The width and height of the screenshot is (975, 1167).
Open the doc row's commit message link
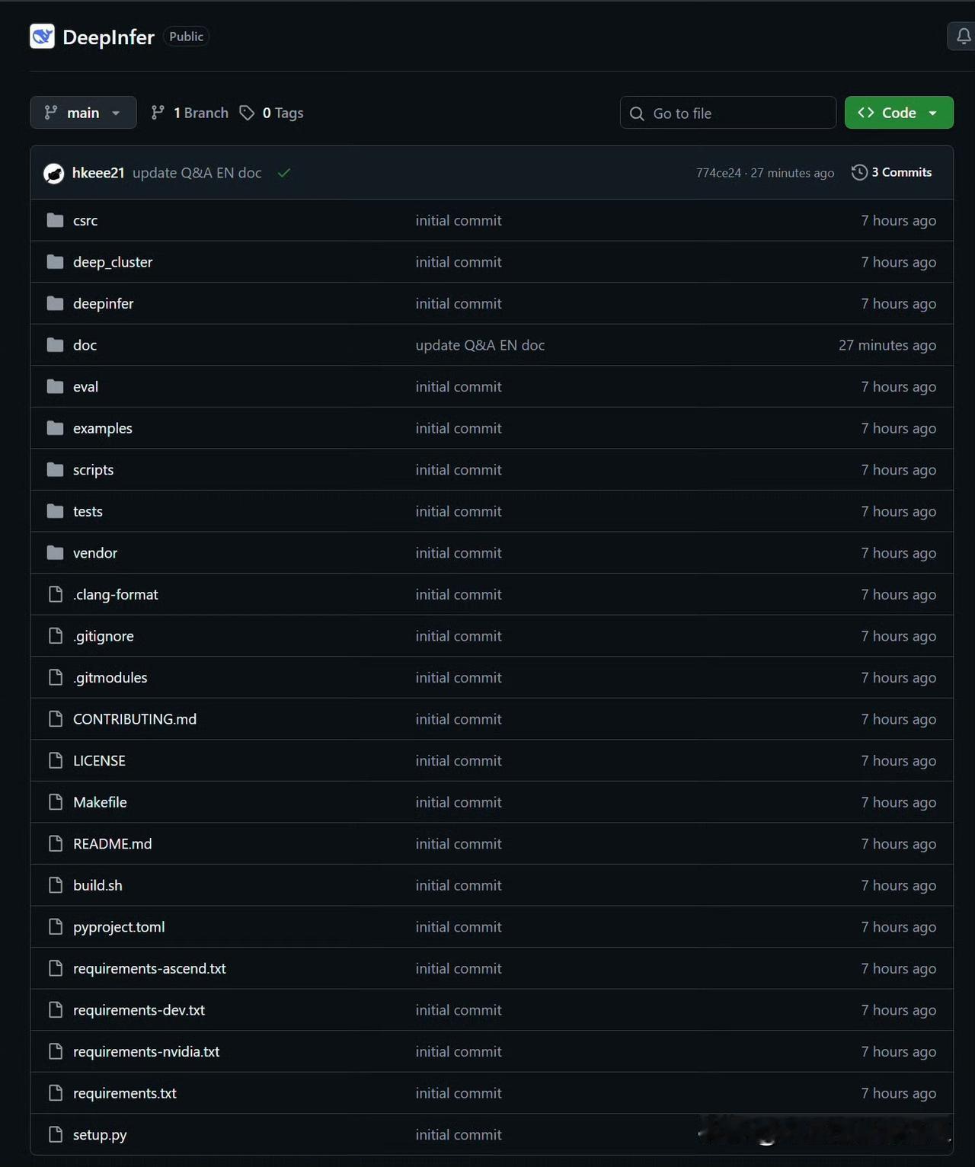[x=481, y=345]
